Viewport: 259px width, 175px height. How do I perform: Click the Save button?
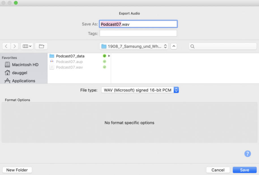pos(245,170)
